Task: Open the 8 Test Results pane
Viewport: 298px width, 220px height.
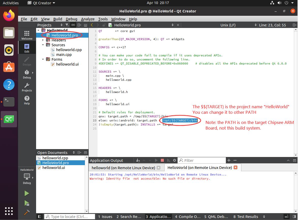Action: click(246, 217)
